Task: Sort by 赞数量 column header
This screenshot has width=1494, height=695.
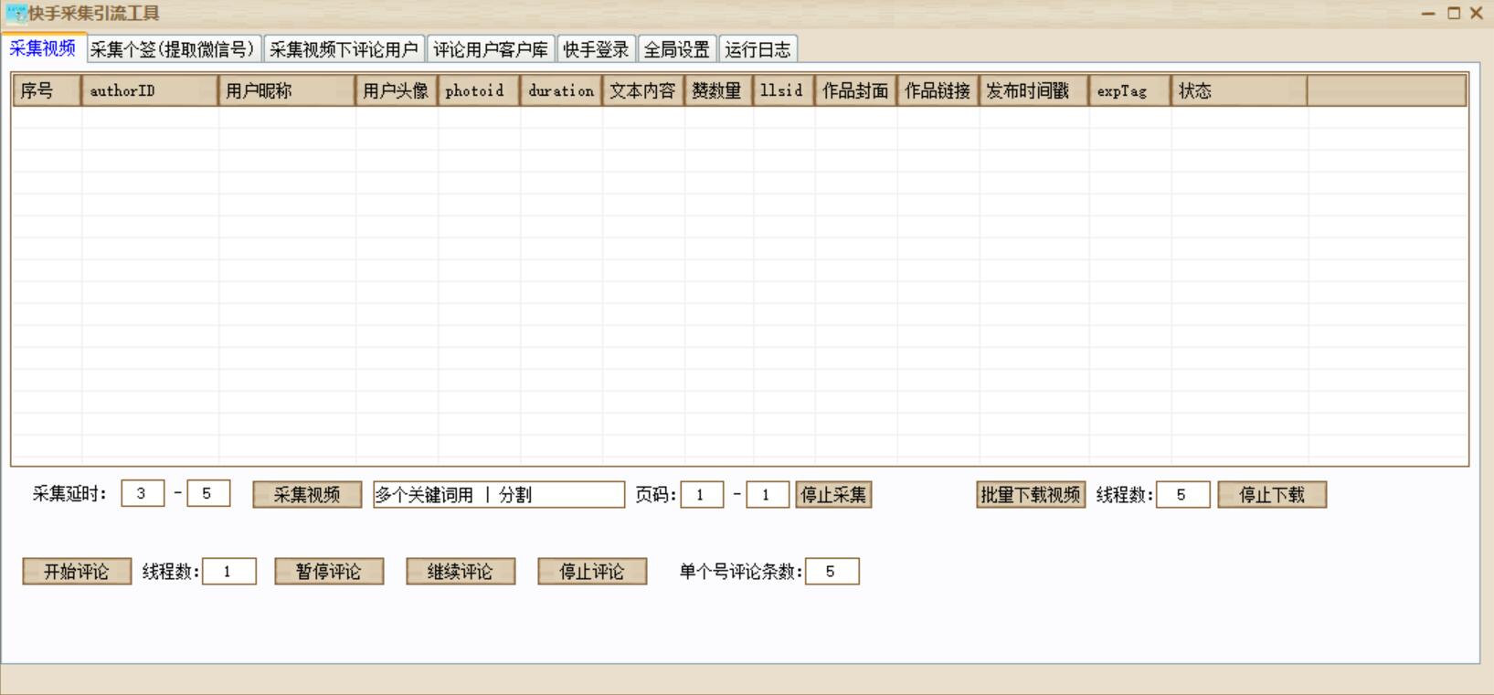Action: (x=717, y=91)
